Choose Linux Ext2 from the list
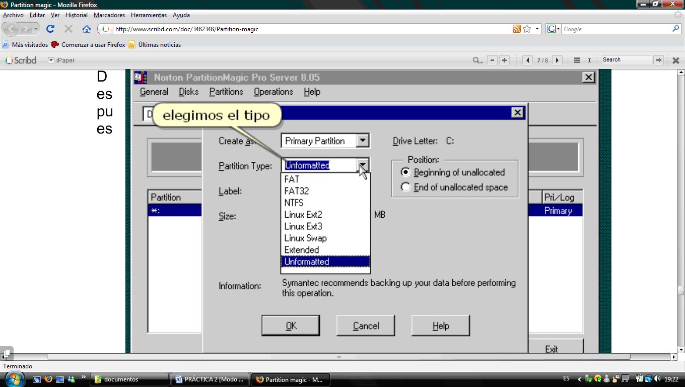685x387 pixels. 325,215
